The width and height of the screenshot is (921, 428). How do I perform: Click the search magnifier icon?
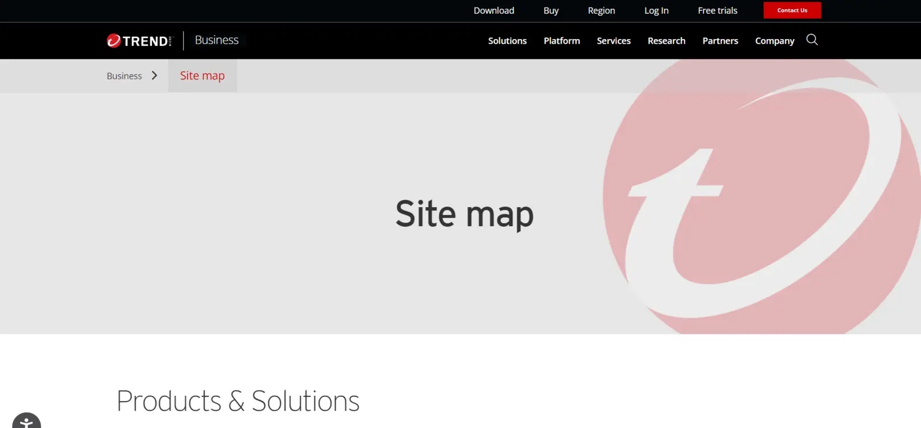point(812,40)
